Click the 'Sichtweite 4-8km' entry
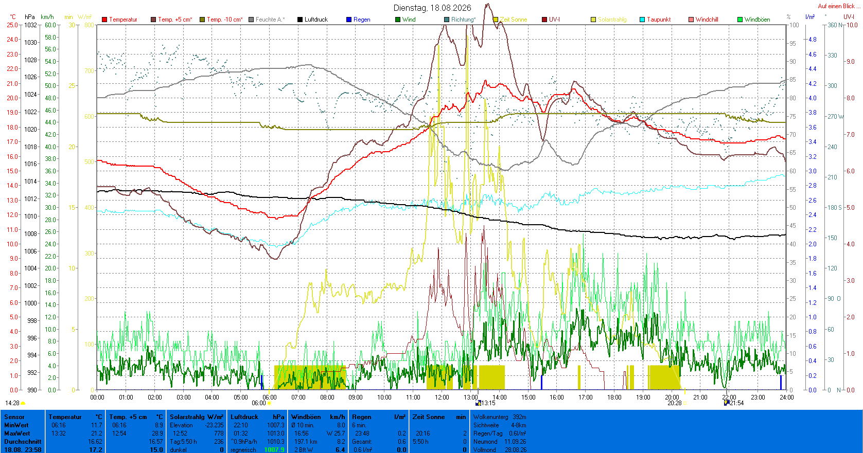The height and width of the screenshot is (453, 863). coord(500,425)
